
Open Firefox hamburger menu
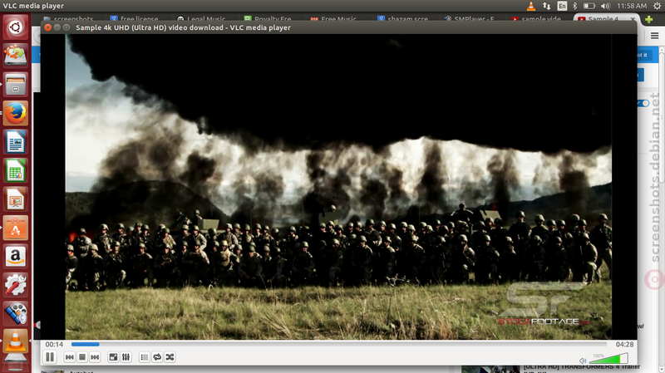(x=655, y=36)
